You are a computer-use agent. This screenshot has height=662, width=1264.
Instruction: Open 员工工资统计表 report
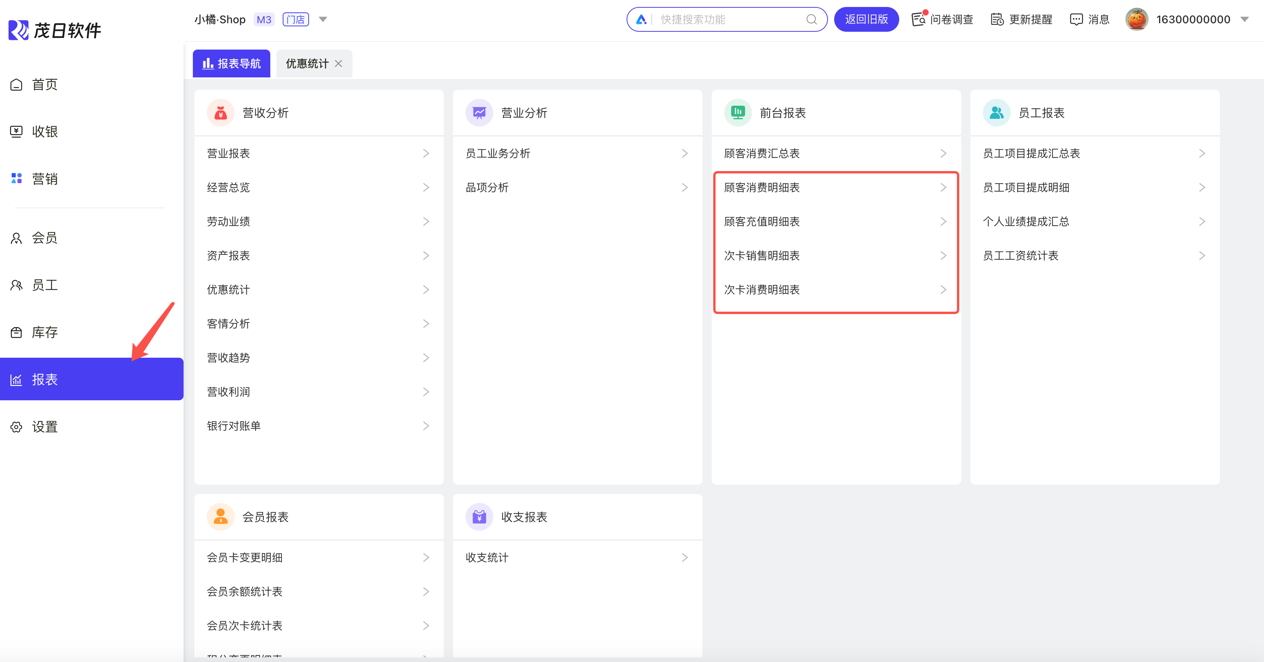1021,256
